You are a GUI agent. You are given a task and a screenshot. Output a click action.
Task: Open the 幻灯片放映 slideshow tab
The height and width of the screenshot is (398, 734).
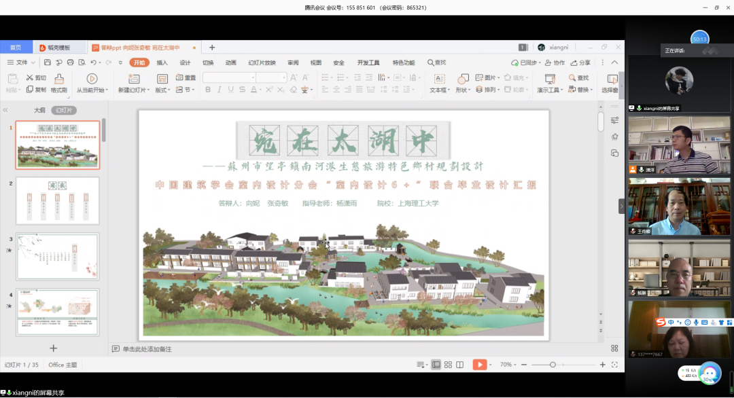tap(262, 62)
